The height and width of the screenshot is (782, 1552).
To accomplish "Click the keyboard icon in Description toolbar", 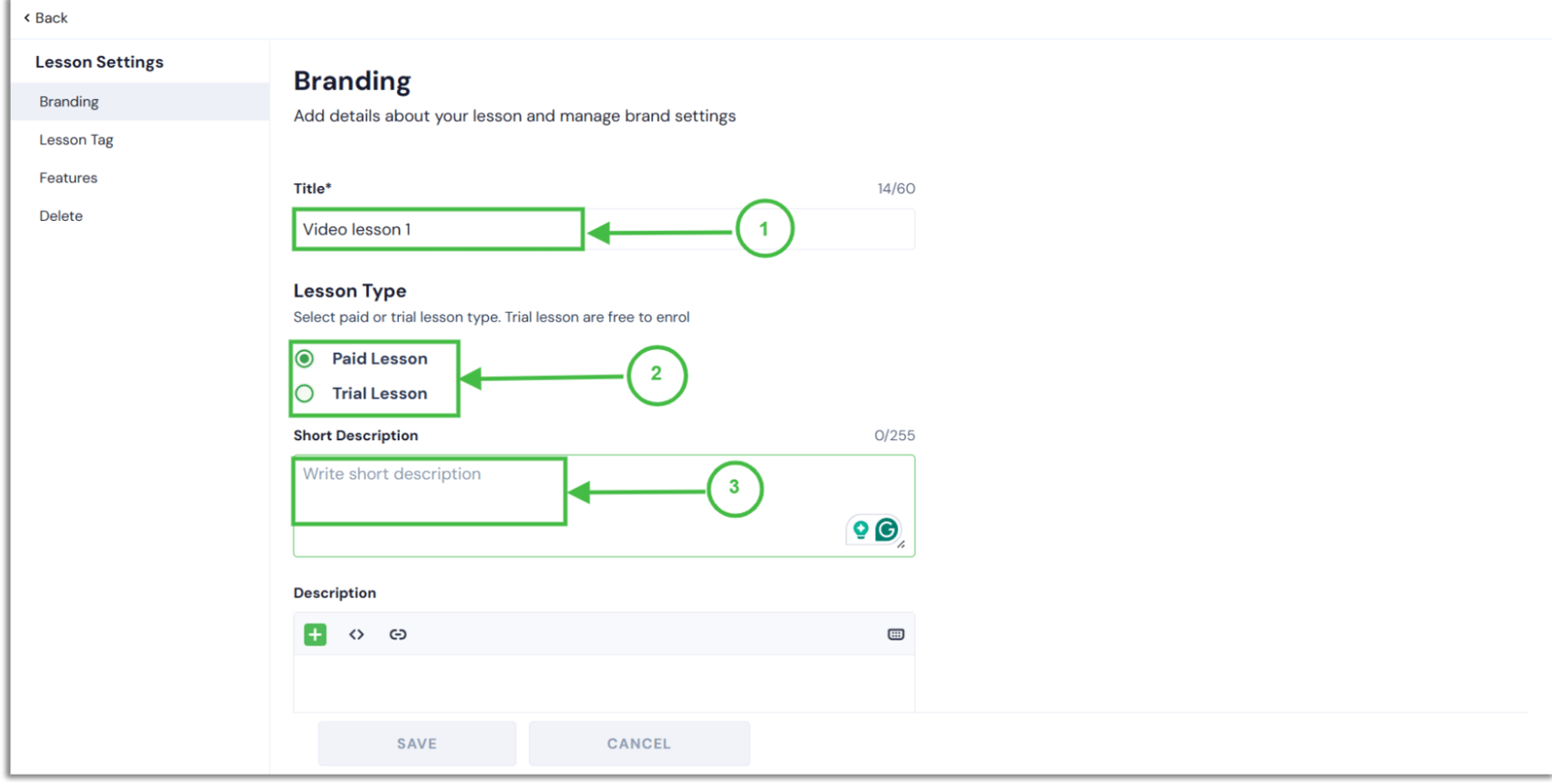I will [x=896, y=634].
